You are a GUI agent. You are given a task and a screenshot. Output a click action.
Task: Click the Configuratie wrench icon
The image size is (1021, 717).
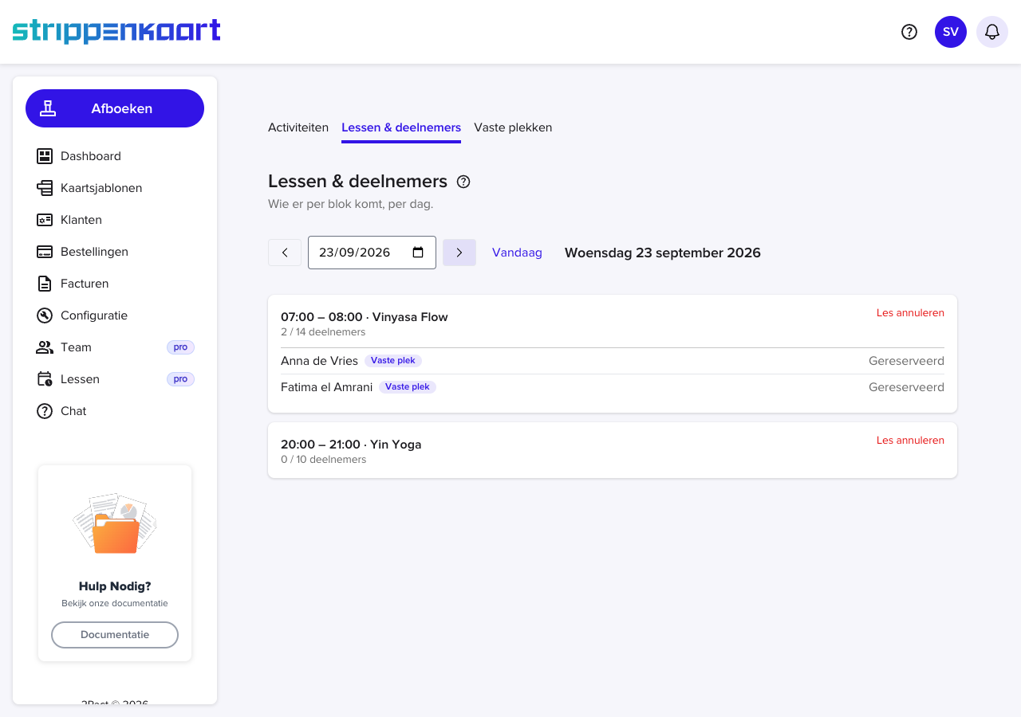coord(45,315)
